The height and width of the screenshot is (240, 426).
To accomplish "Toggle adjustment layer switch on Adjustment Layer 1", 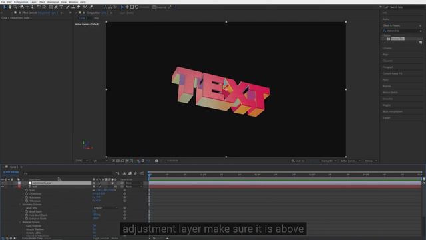I will (112, 183).
